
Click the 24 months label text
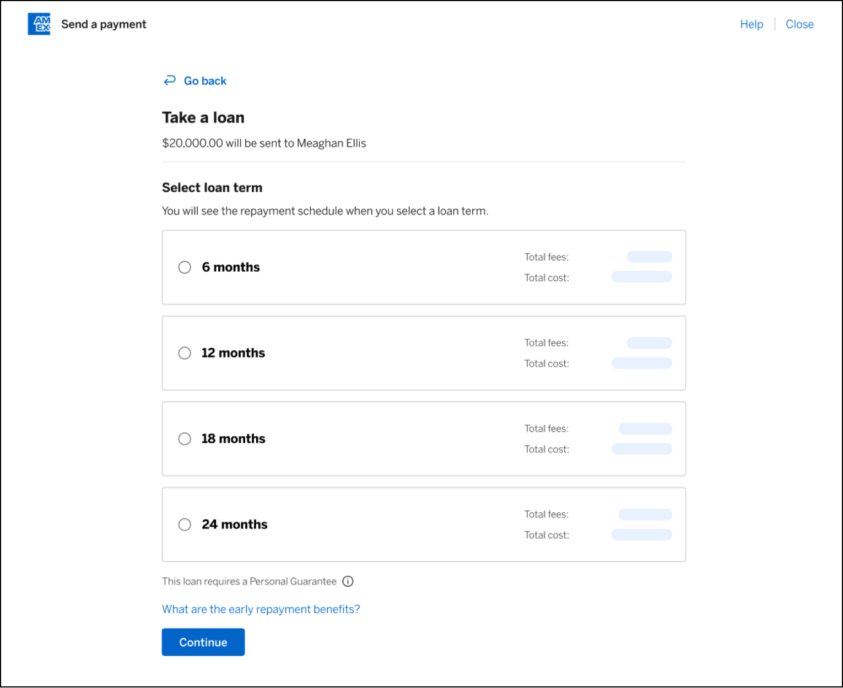[234, 524]
